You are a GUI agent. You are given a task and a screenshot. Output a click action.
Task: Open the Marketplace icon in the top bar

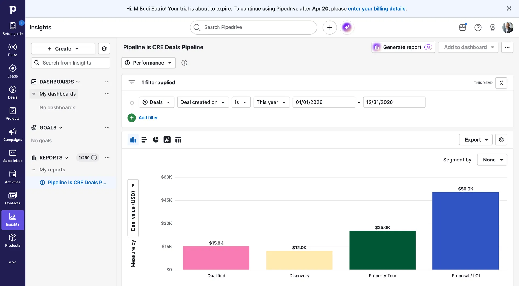point(463,27)
